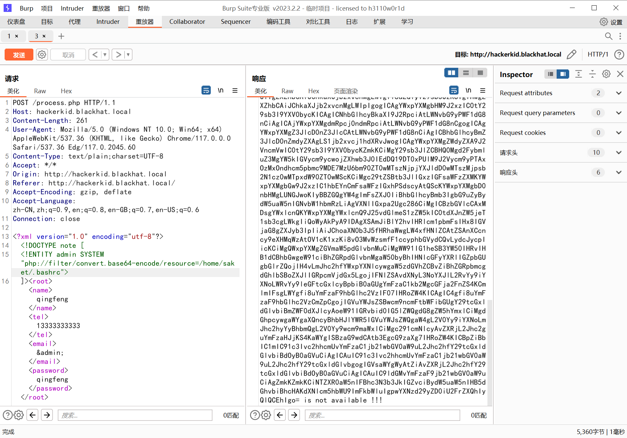This screenshot has width=627, height=438.
Task: Select response Hex view tab
Action: (313, 91)
